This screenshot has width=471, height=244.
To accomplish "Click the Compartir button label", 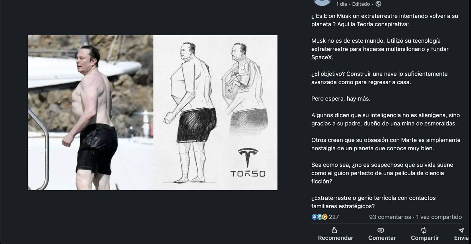I will coord(425,238).
